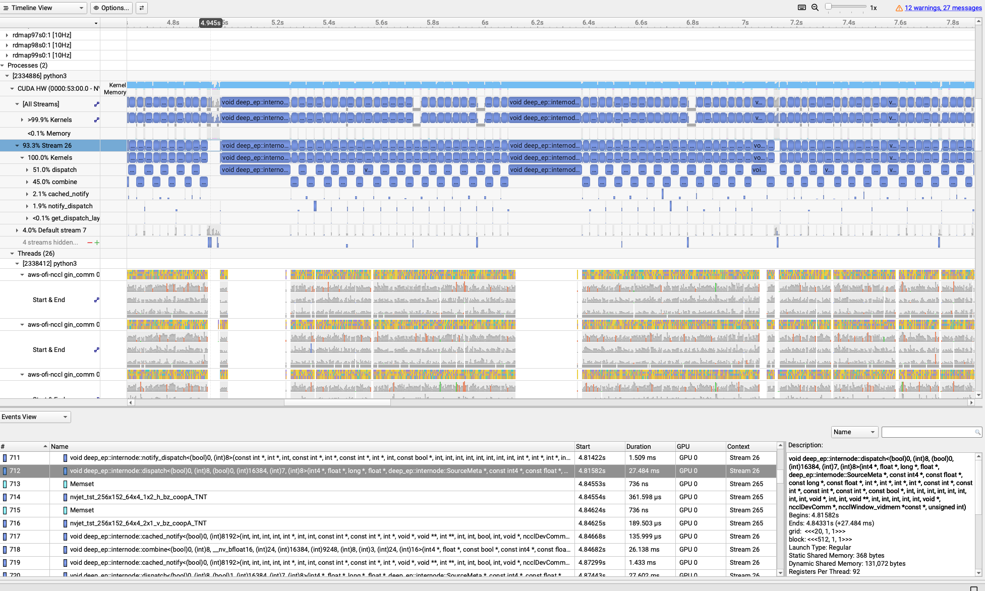
Task: Click the orange warning triangle icon
Action: click(899, 8)
